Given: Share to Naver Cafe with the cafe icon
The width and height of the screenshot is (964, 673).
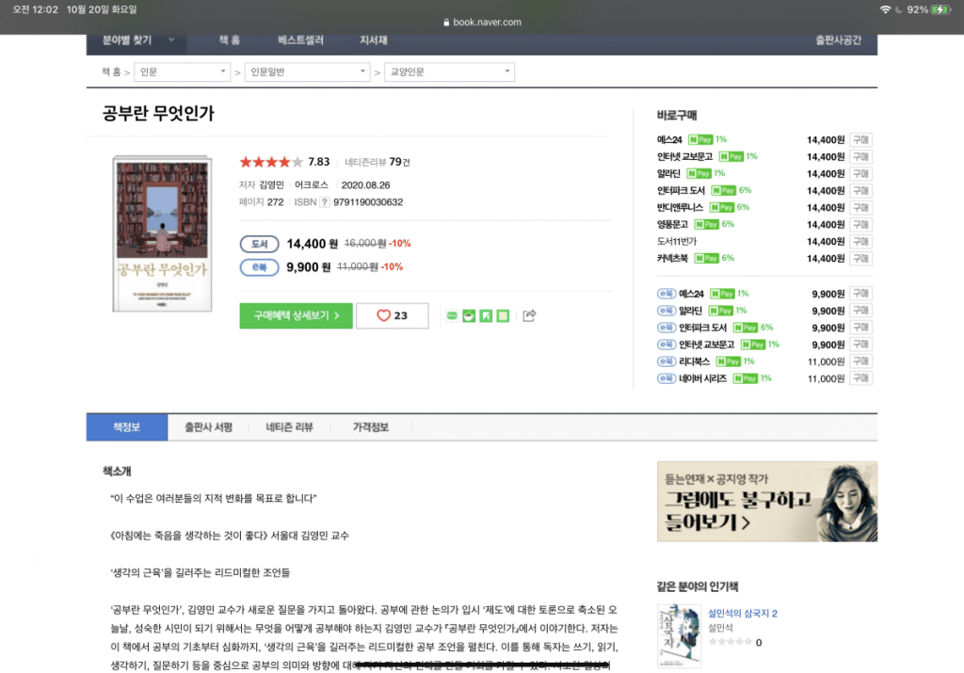Looking at the screenshot, I should (469, 317).
